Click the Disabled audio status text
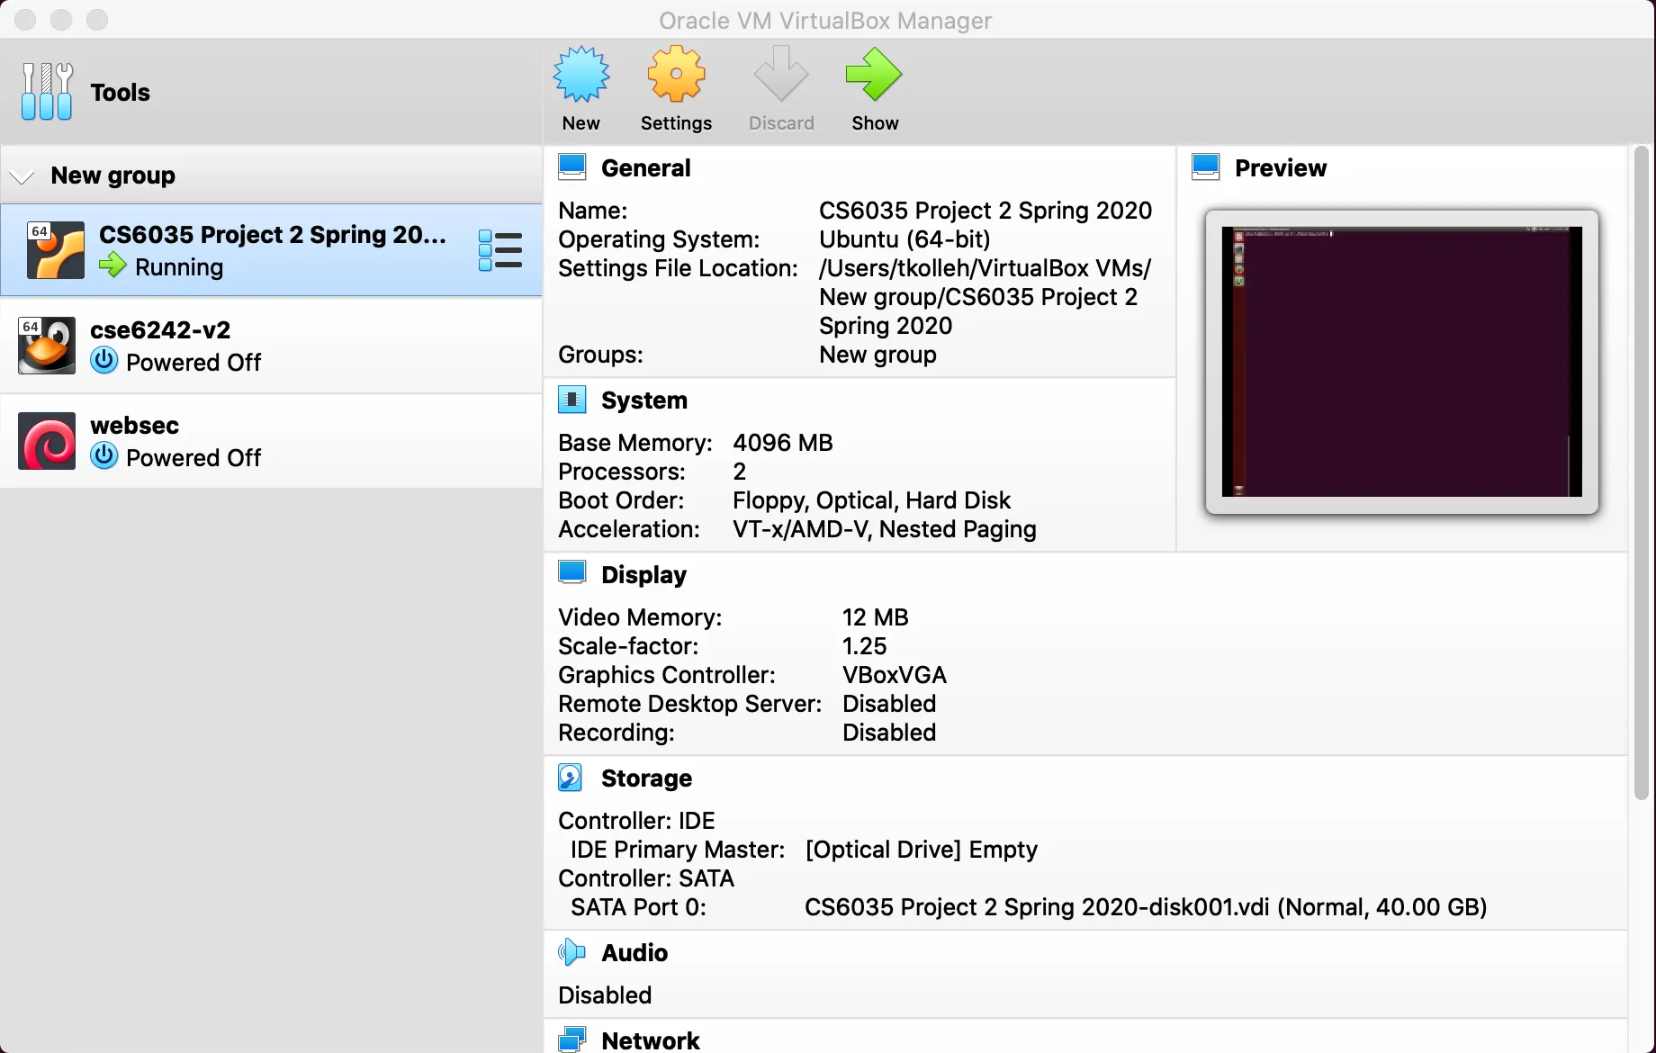The image size is (1656, 1053). click(x=604, y=994)
